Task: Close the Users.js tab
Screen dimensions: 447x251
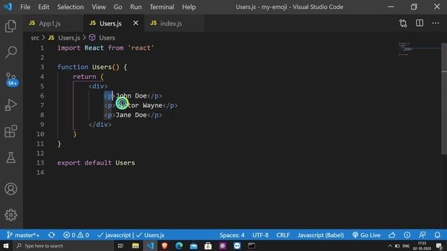Action: pyautogui.click(x=135, y=23)
